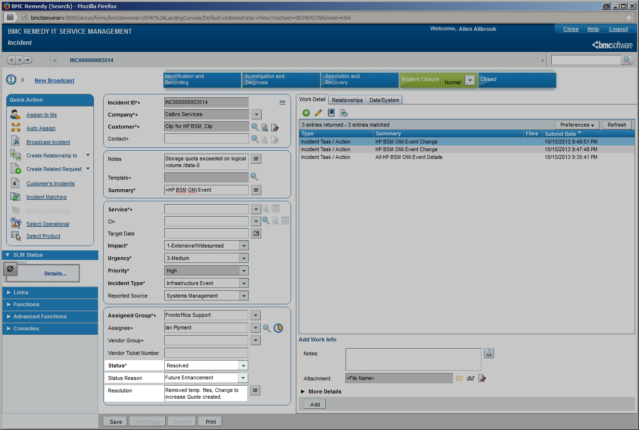
Task: Click the eraser icon to clear the Customer field
Action: [x=275, y=127]
